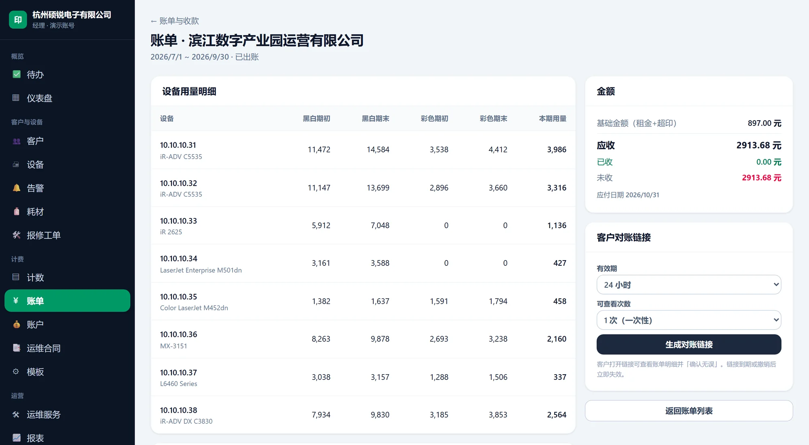Click the 应付日期 2026/10/31 text
809x445 pixels.
(628, 195)
